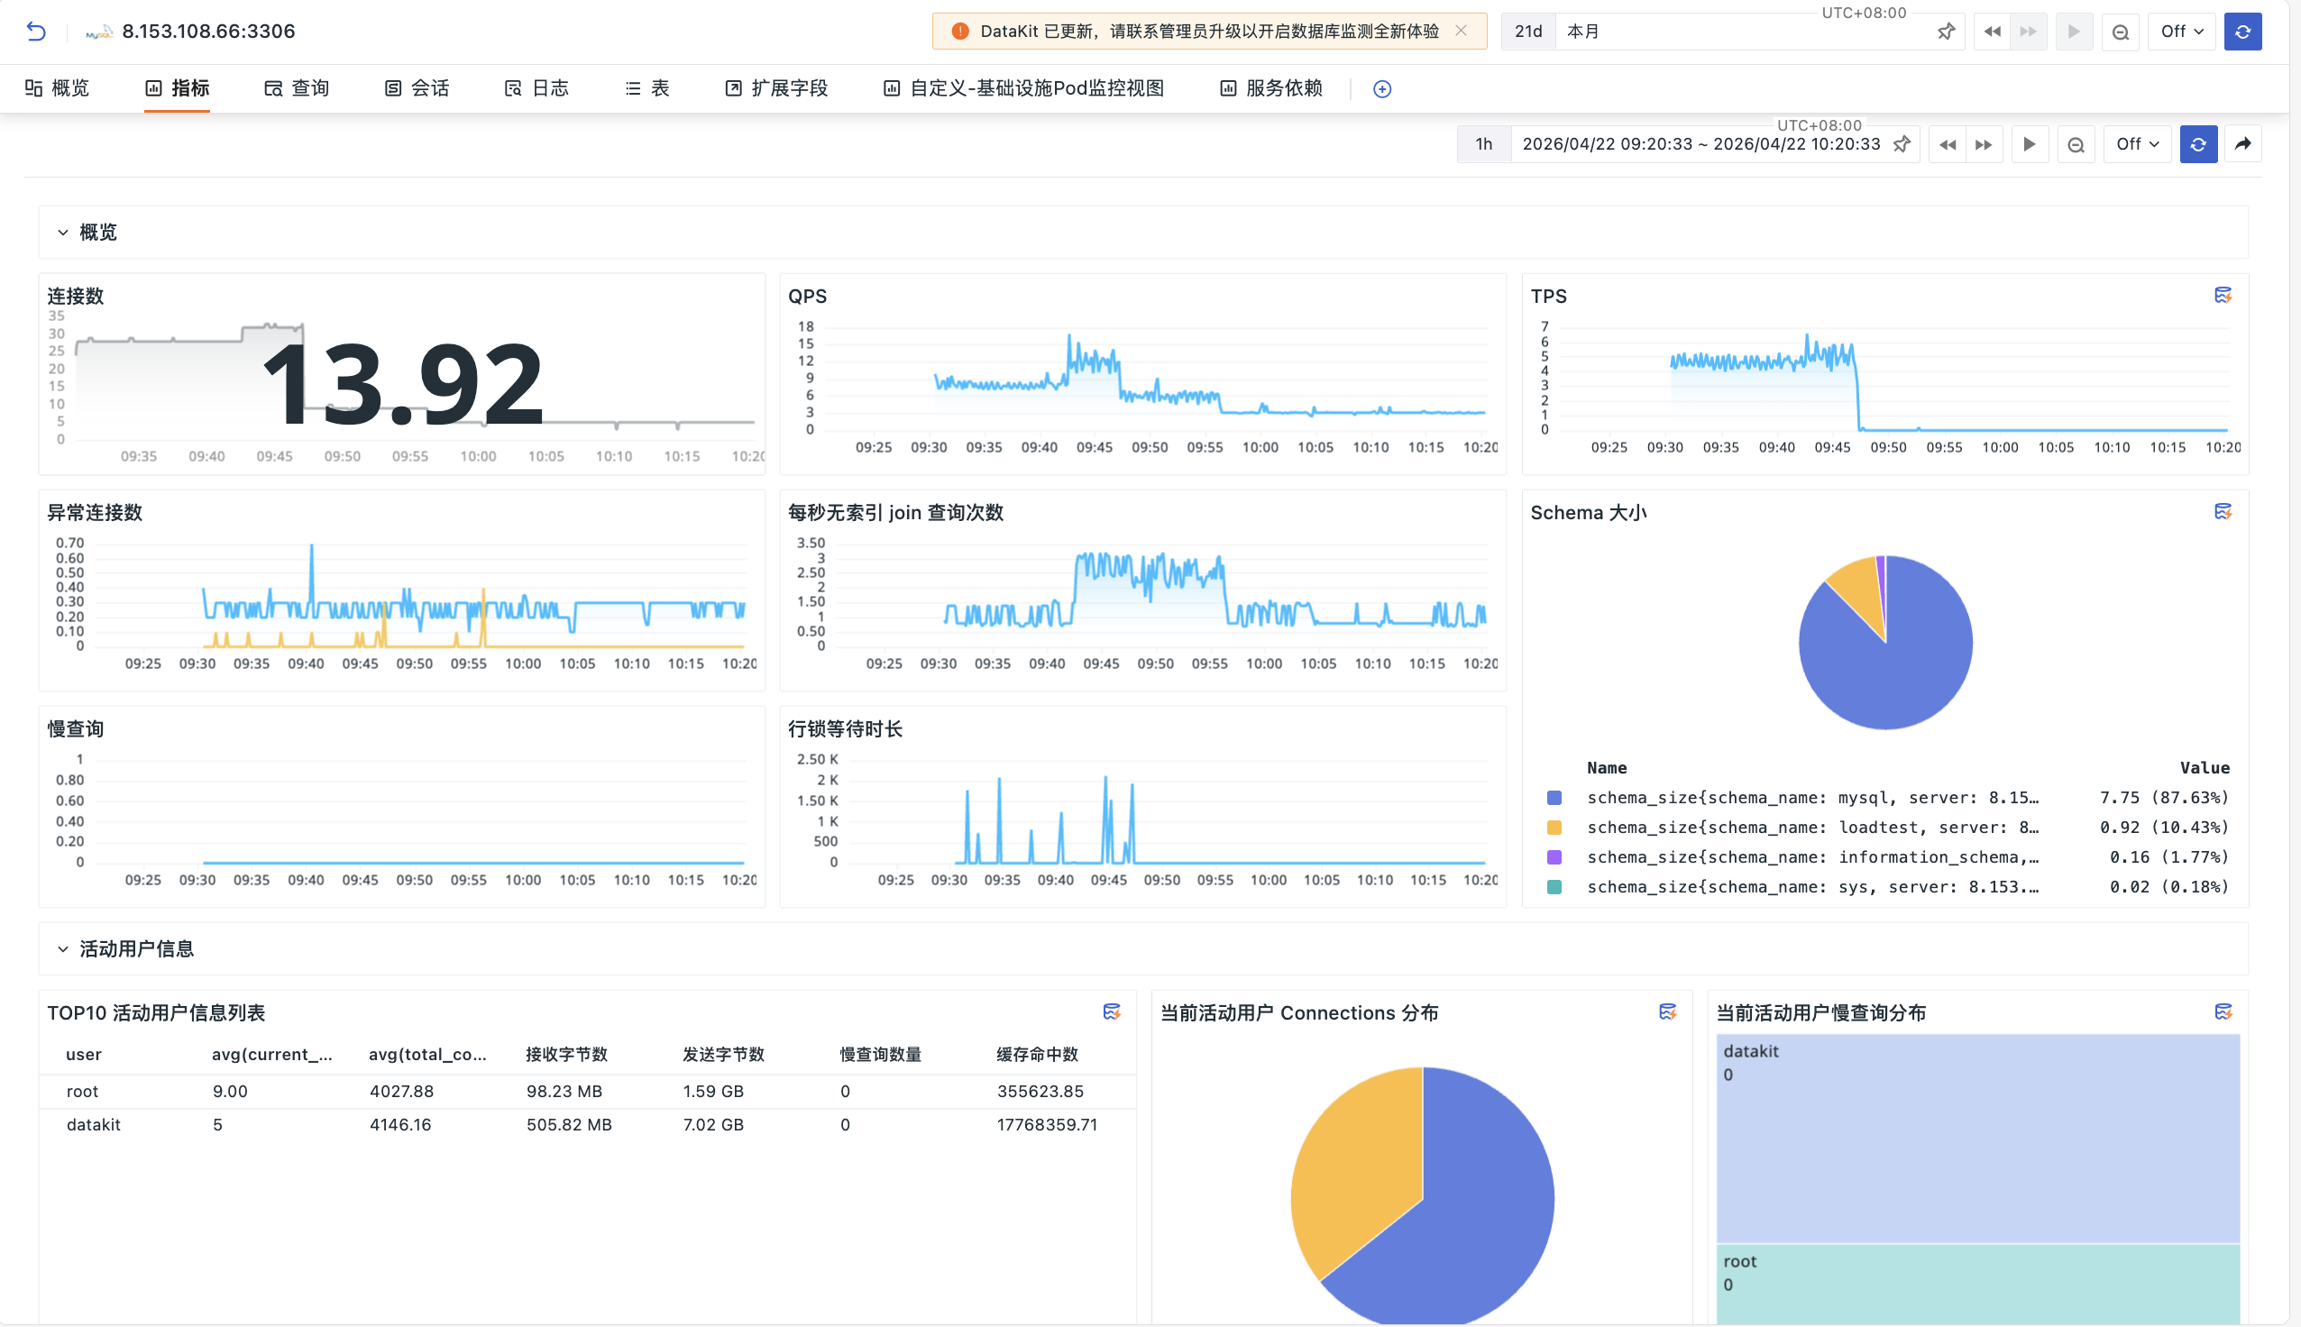
Task: Click the 21d time shortcut
Action: (x=1528, y=32)
